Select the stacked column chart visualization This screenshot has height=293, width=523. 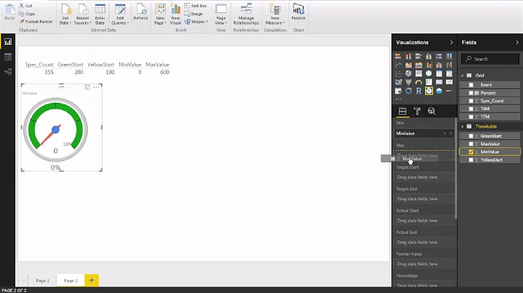tap(408, 56)
